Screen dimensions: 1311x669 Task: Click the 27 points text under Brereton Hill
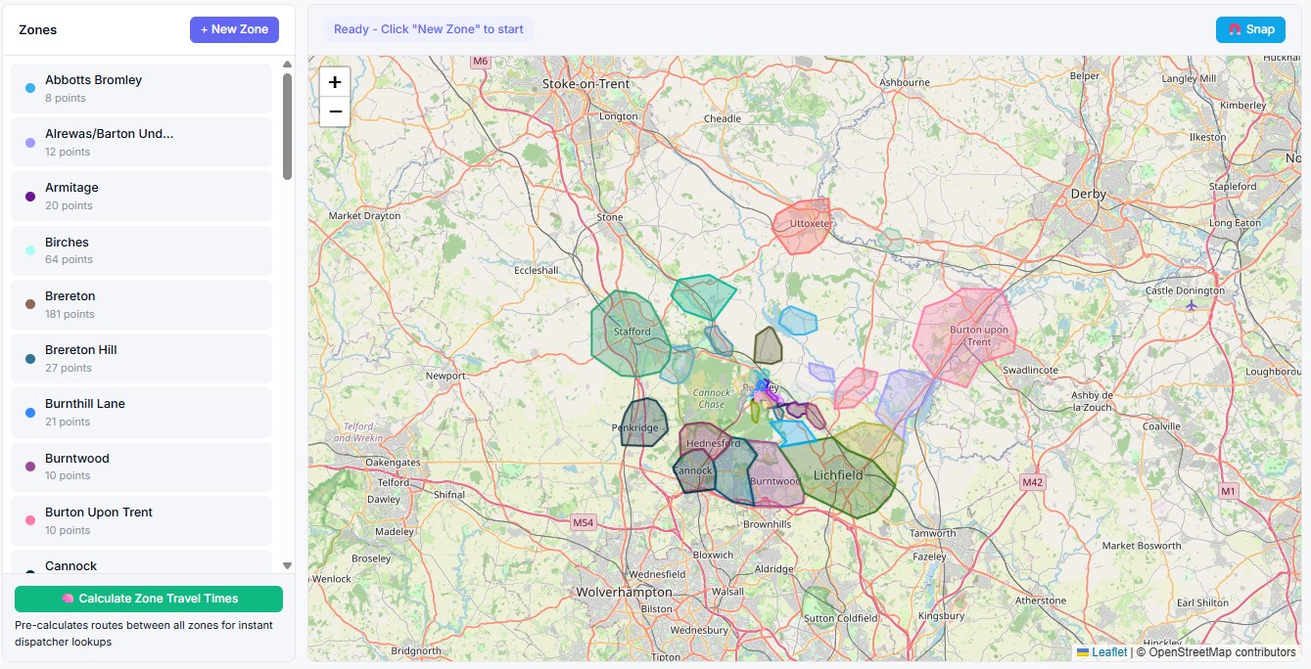pos(69,369)
